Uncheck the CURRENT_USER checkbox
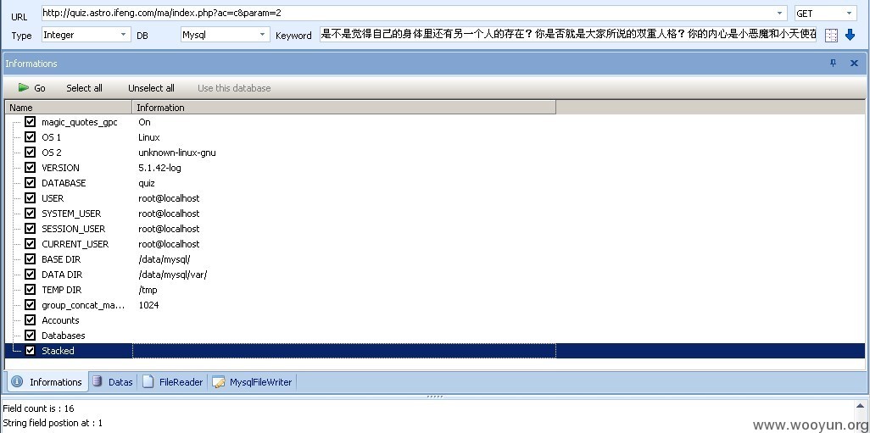870x433 pixels. (30, 243)
